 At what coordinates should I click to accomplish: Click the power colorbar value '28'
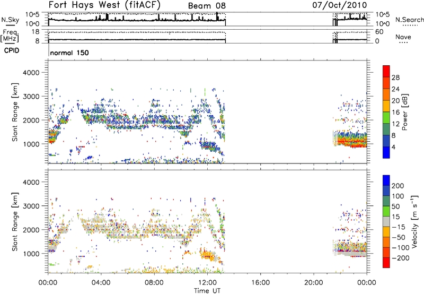click(x=395, y=77)
